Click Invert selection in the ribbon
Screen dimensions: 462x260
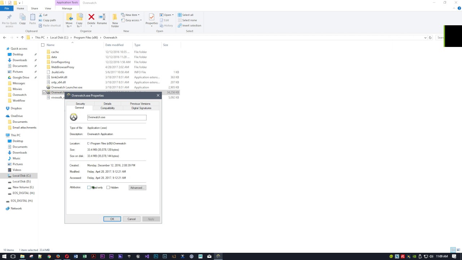tap(189, 26)
